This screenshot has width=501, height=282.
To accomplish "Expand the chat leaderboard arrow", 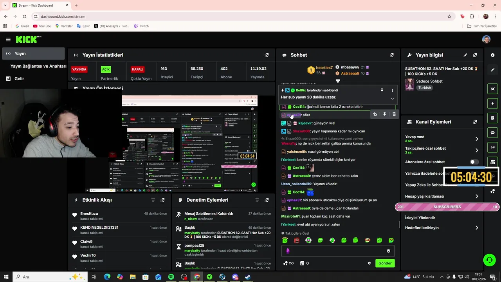I will pyautogui.click(x=338, y=81).
